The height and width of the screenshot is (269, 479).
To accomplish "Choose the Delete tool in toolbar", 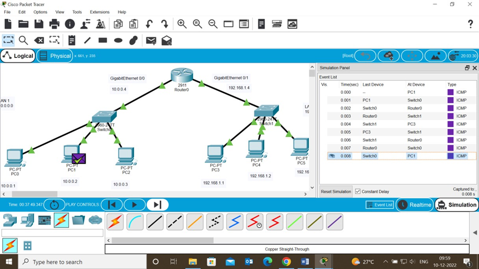I will [x=39, y=40].
